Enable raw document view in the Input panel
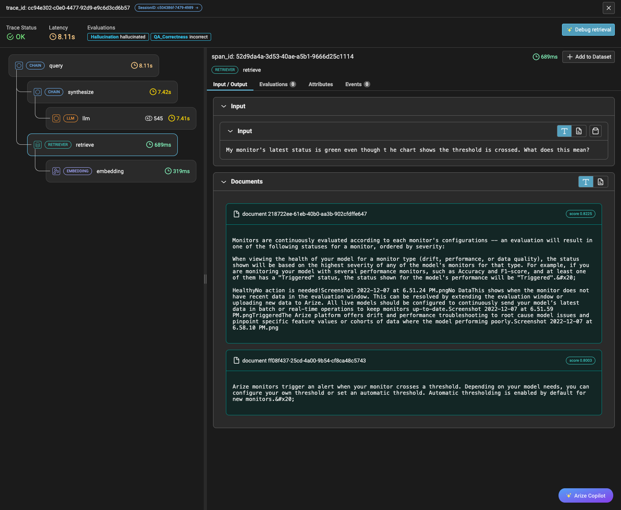This screenshot has height=510, width=621. coord(579,131)
